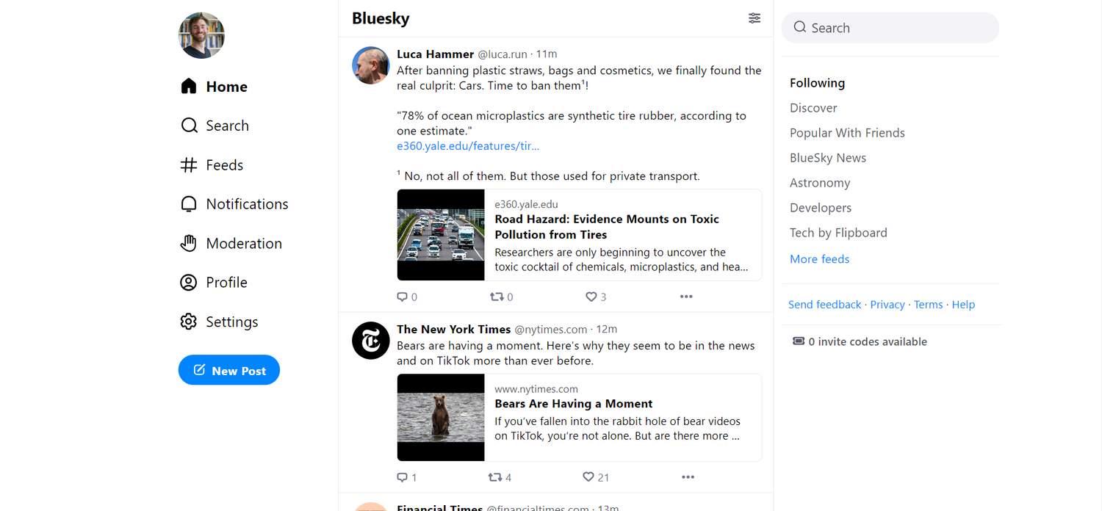
Task: Check Notifications via the bell icon
Action: tap(189, 203)
